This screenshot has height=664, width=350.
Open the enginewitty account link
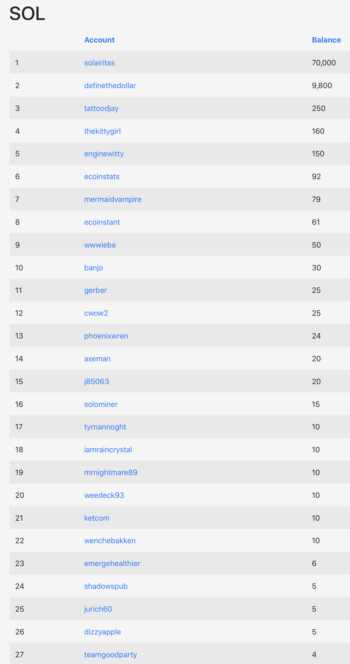[x=104, y=154]
